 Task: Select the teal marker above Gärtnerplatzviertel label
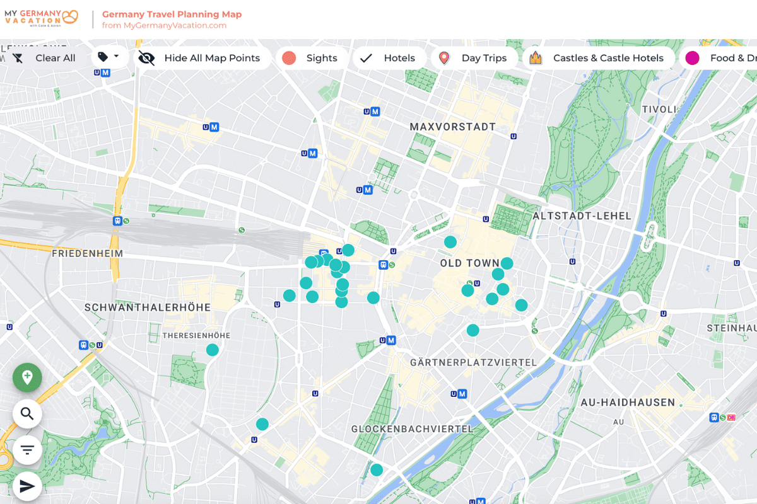[x=473, y=330]
